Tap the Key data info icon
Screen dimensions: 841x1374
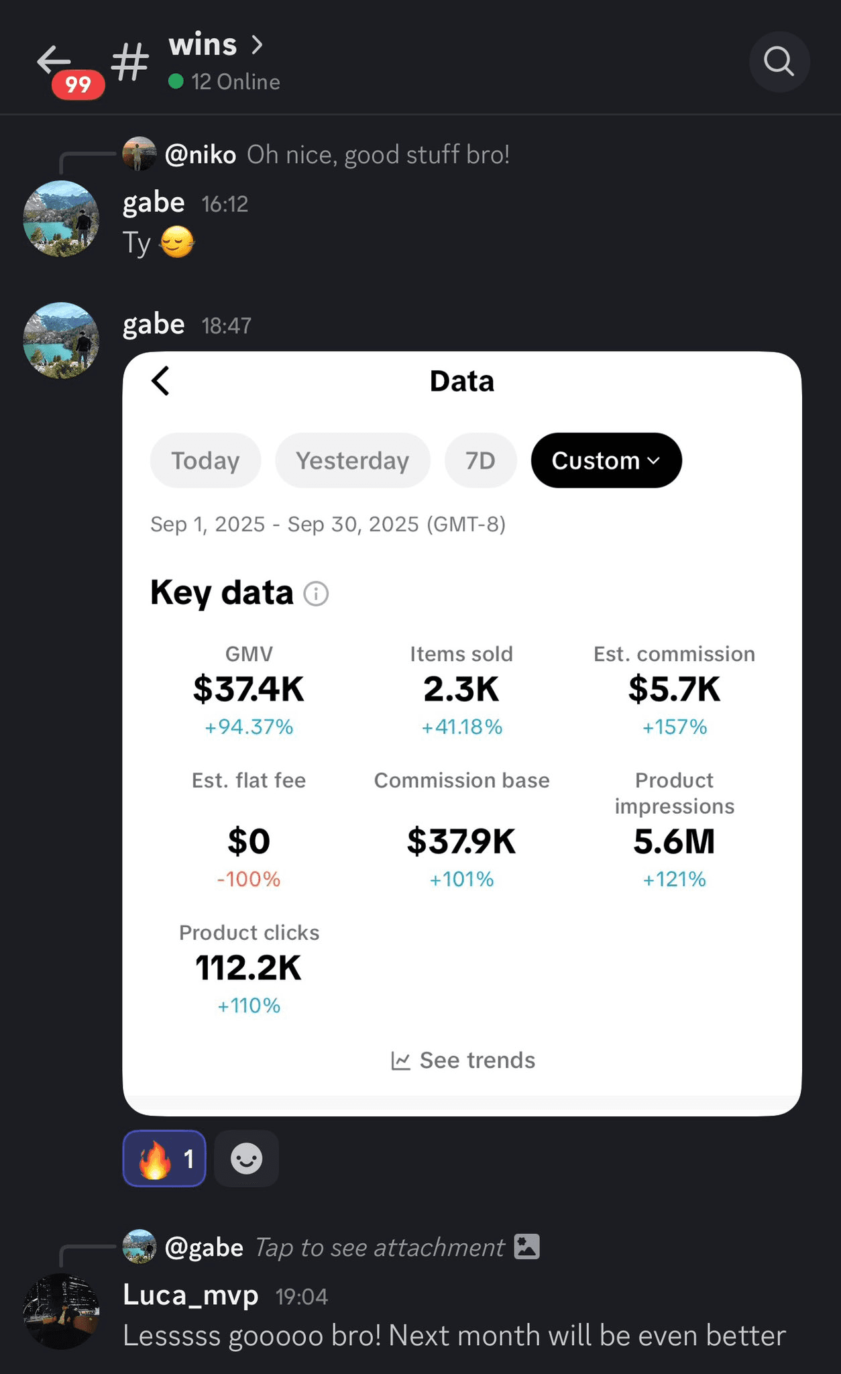316,594
